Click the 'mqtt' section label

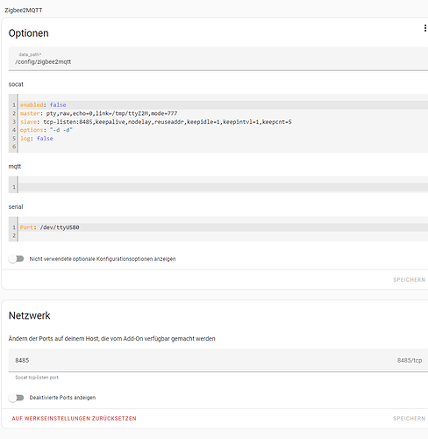point(15,167)
